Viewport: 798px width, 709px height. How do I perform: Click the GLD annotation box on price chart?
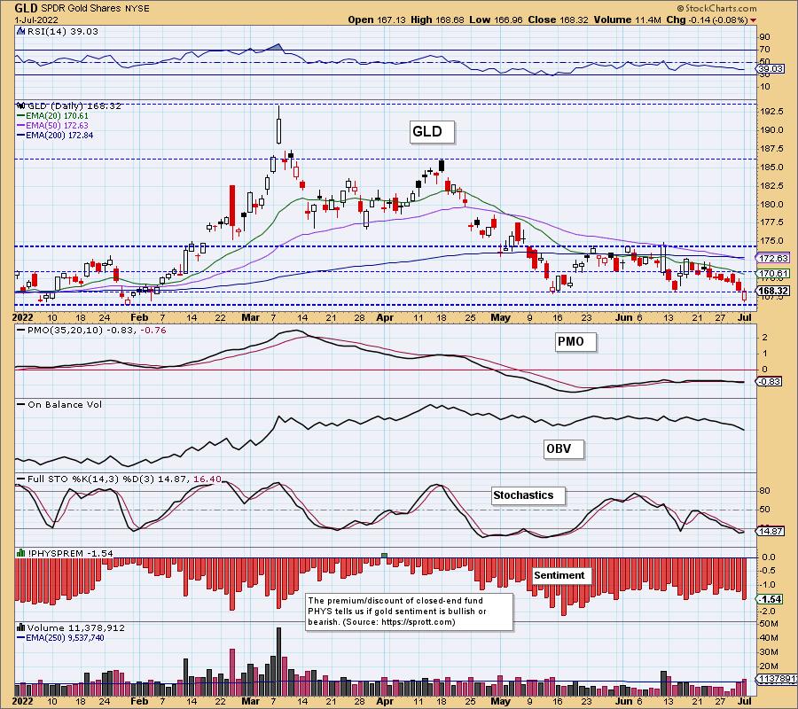[432, 132]
